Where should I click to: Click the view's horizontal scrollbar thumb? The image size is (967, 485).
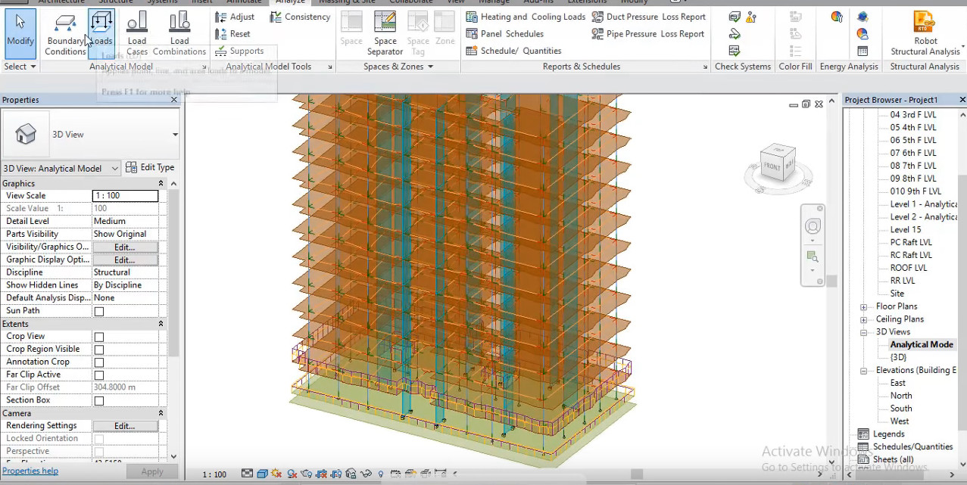(x=638, y=474)
